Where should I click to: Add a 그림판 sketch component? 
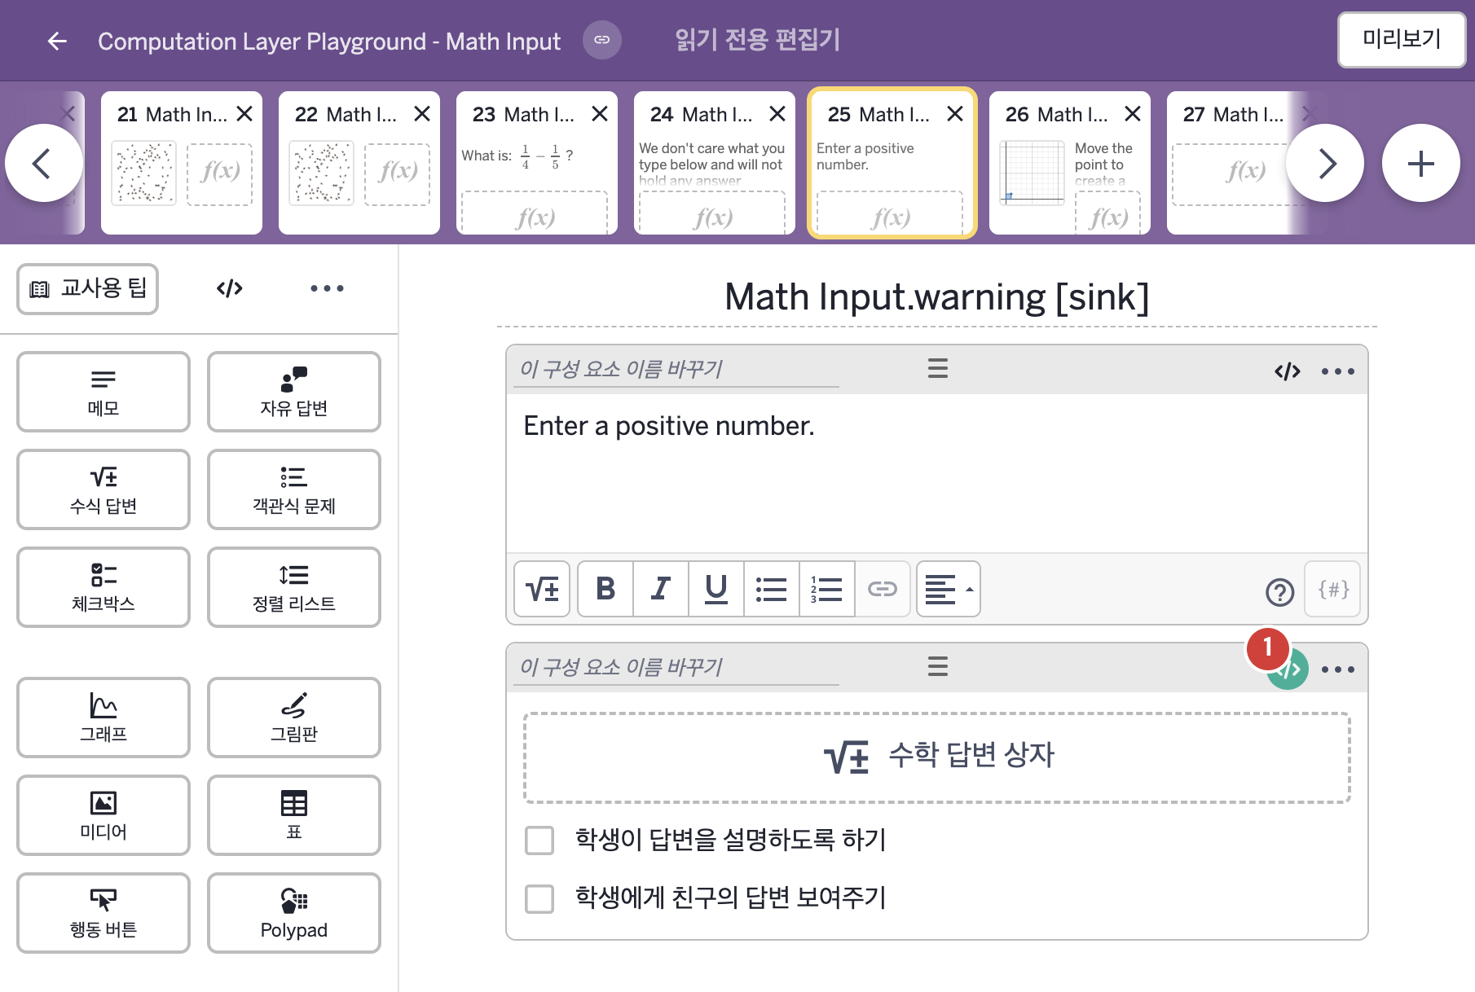[294, 718]
